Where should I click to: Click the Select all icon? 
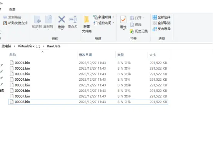[155, 17]
